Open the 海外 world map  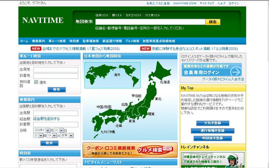113,75
